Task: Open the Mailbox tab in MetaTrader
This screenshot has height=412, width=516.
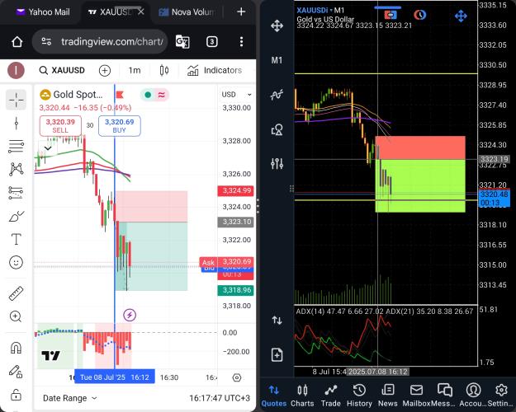Action: (416, 396)
